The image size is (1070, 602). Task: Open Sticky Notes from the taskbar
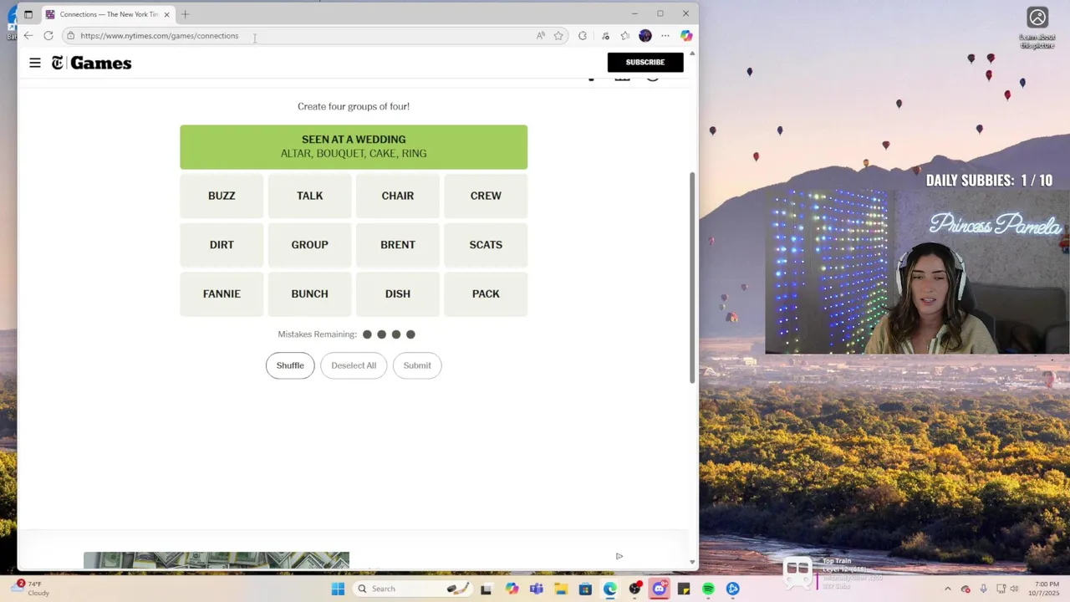(684, 589)
